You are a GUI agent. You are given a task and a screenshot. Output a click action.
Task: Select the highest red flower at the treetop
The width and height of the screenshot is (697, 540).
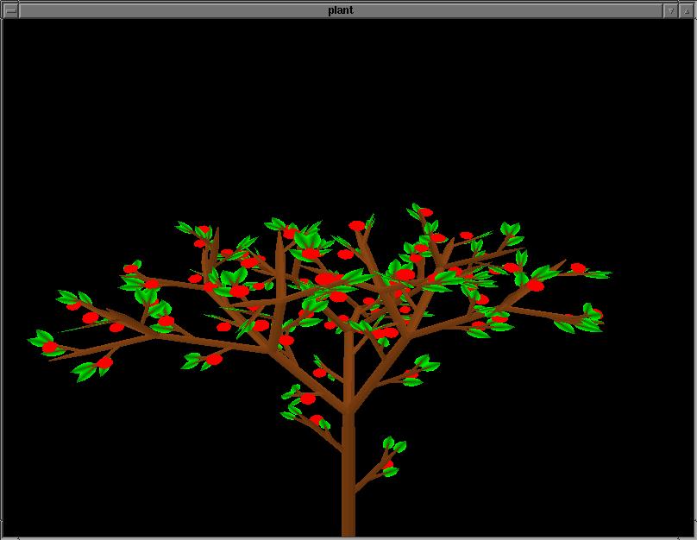click(425, 212)
